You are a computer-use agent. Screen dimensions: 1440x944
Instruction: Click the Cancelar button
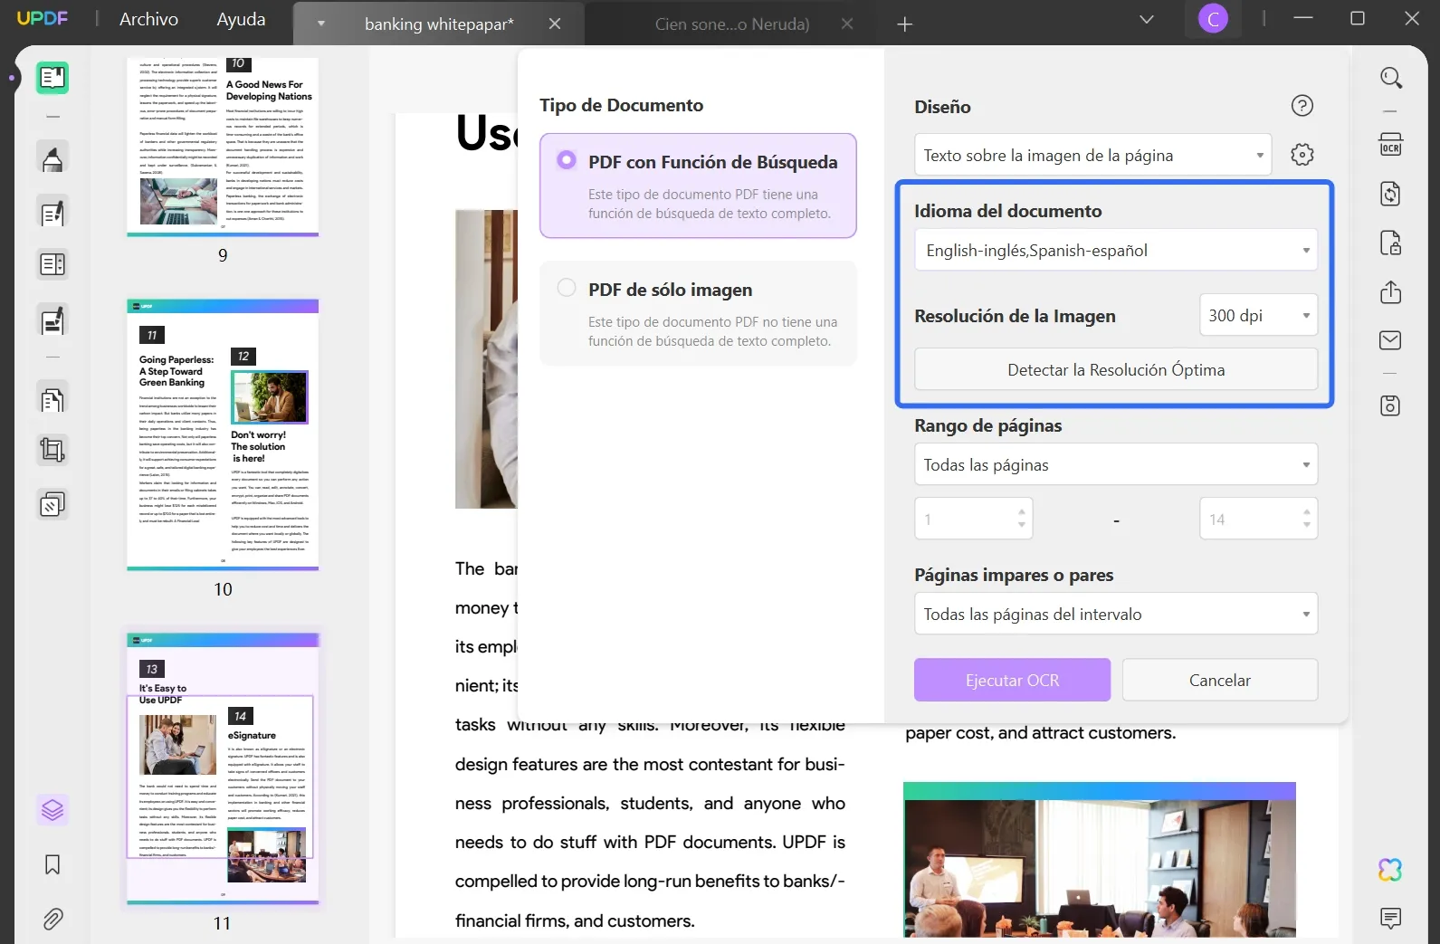[1220, 680]
